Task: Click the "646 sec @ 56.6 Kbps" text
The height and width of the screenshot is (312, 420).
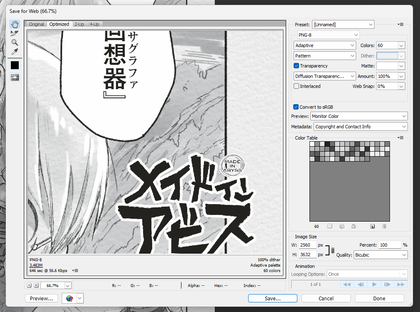Action: pos(48,270)
